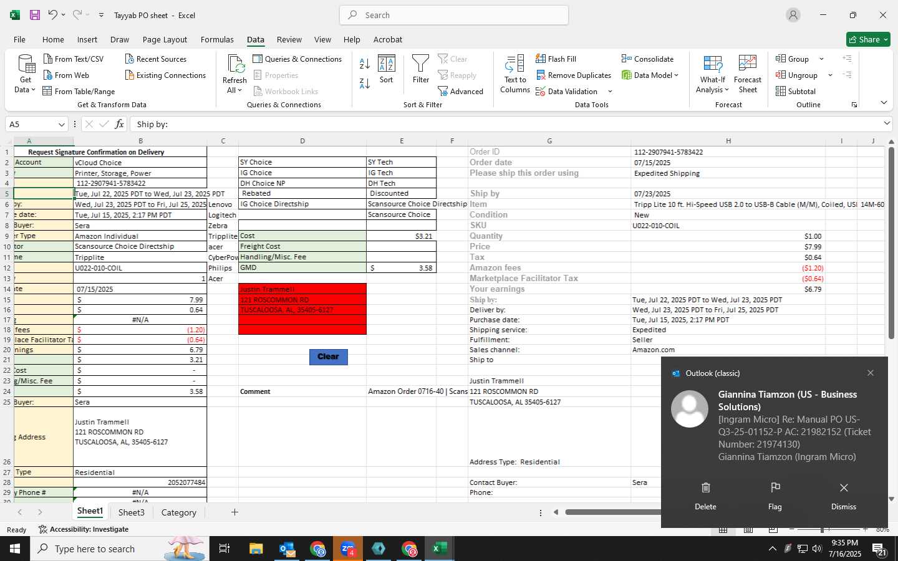Click the vertical scrollbar thumb
The image size is (898, 561).
pyautogui.click(x=891, y=243)
